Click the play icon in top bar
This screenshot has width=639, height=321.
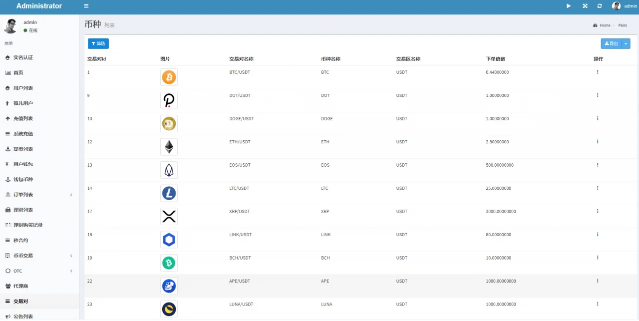point(569,6)
